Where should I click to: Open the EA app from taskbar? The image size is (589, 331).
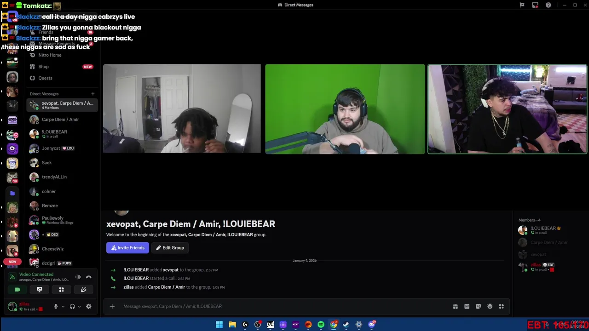tap(308, 325)
